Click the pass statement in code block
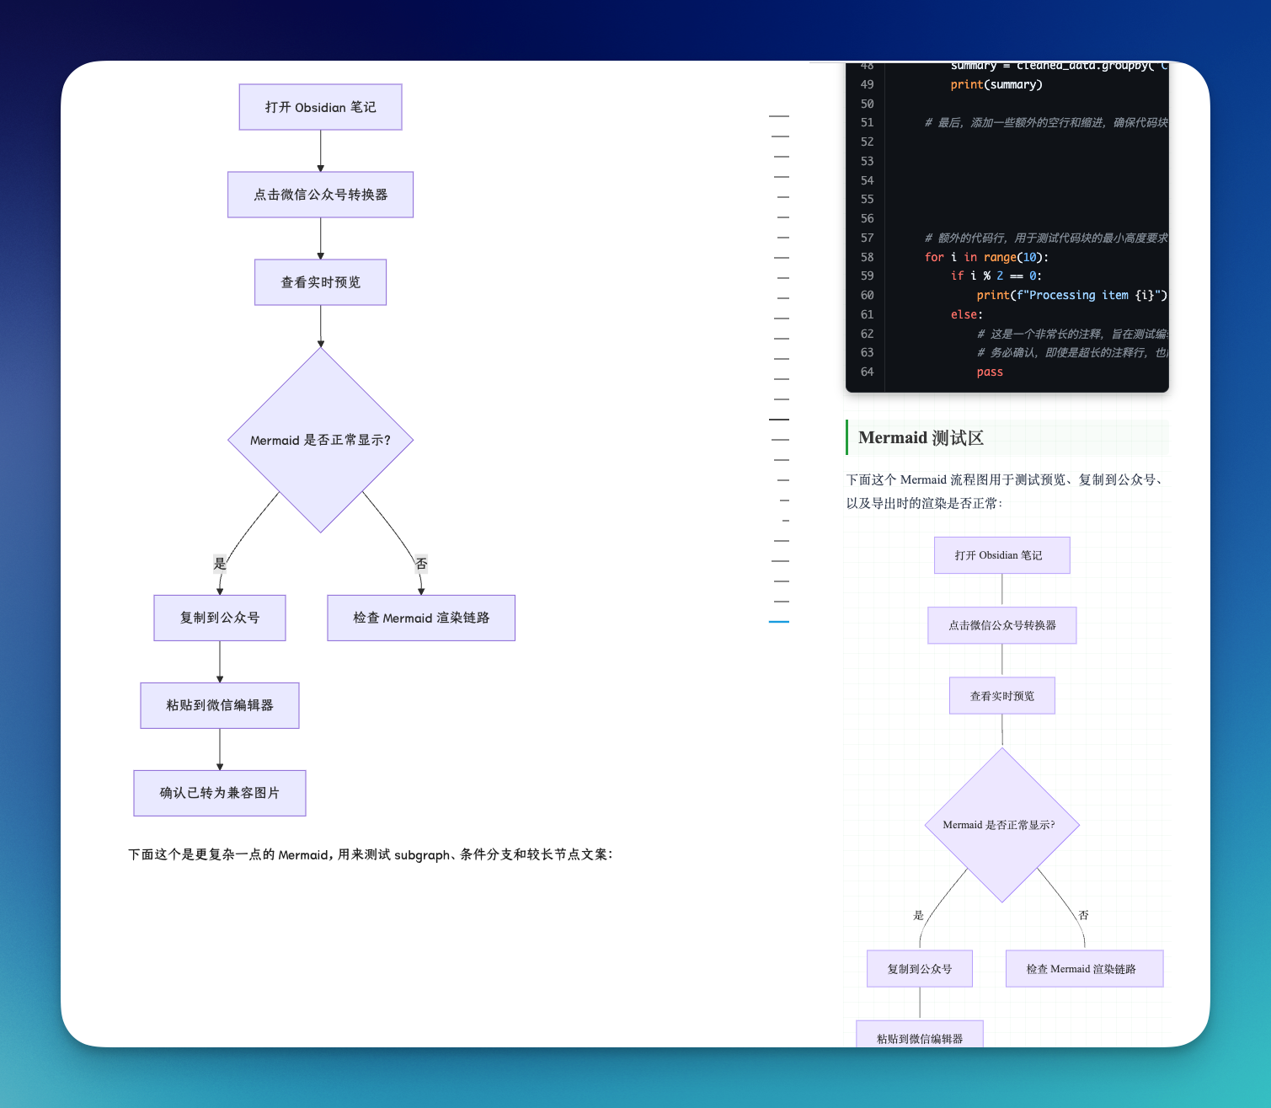1271x1108 pixels. [x=990, y=372]
